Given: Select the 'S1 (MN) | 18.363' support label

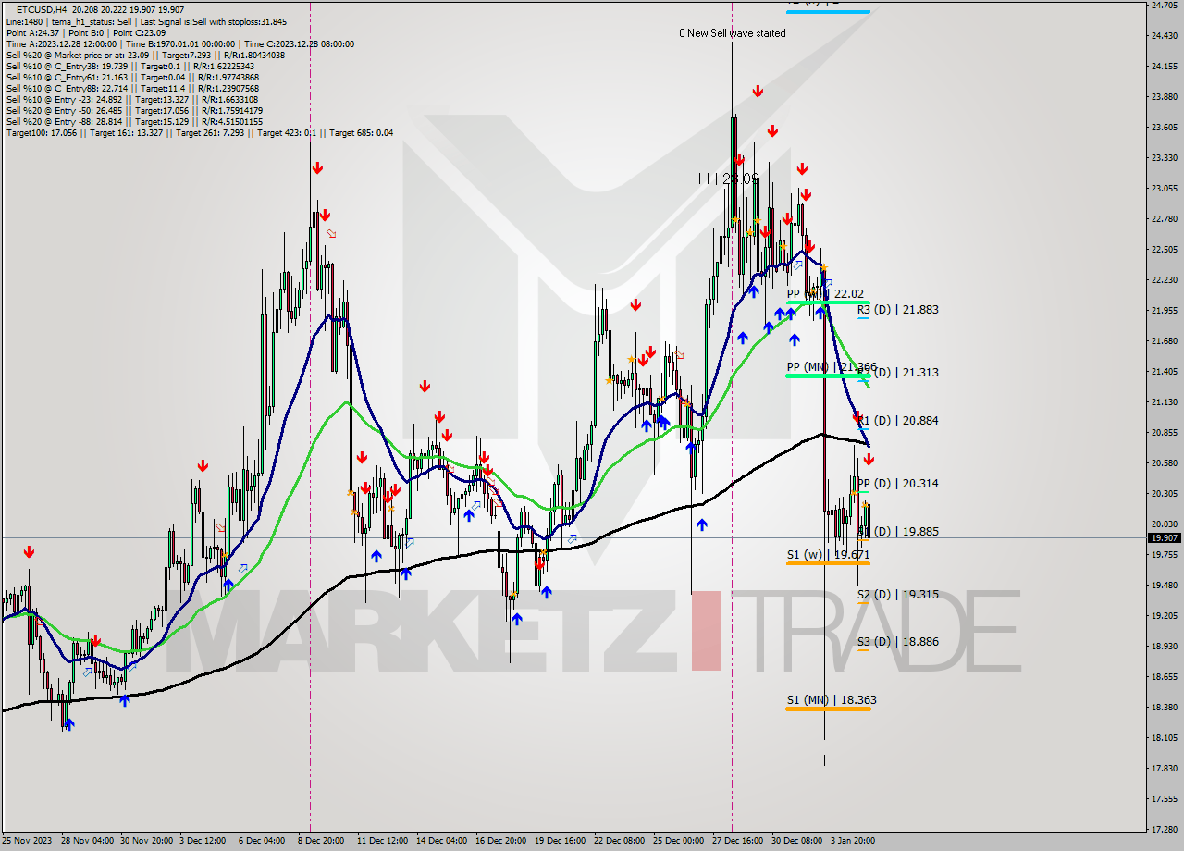Looking at the screenshot, I should 832,700.
